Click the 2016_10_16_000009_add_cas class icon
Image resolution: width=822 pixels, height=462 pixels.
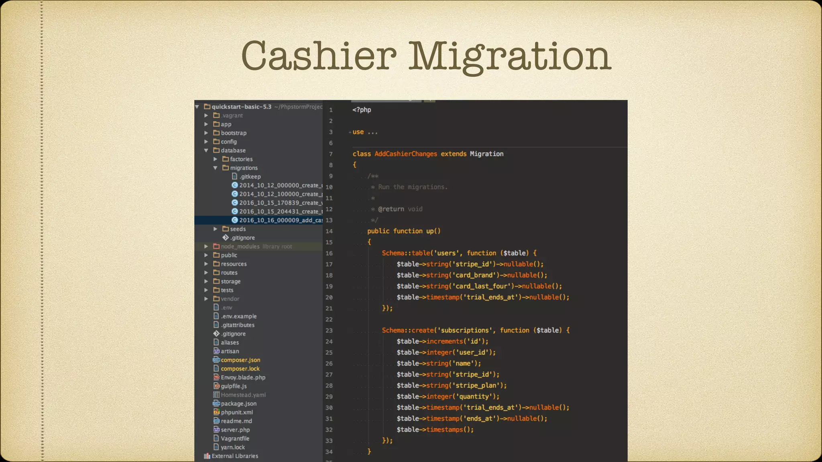point(235,220)
